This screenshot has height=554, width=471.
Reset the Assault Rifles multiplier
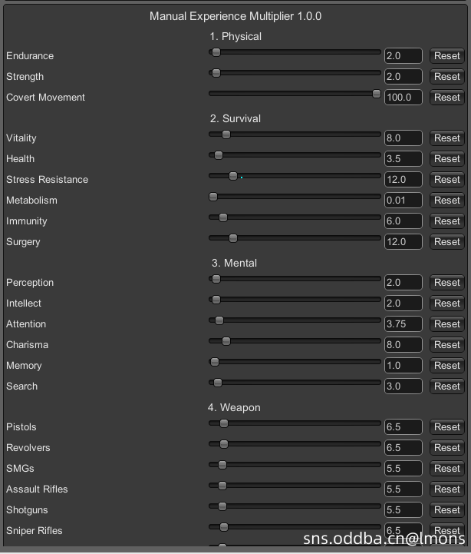[x=446, y=489]
